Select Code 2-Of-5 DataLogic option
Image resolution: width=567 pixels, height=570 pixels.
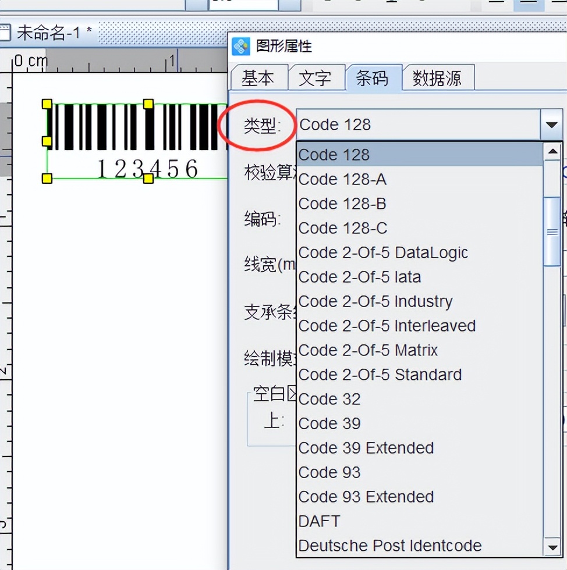point(420,252)
